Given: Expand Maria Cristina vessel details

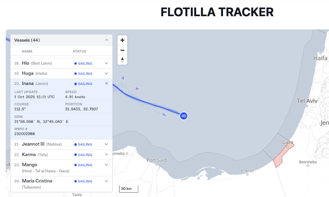Looking at the screenshot, I should point(106,181).
